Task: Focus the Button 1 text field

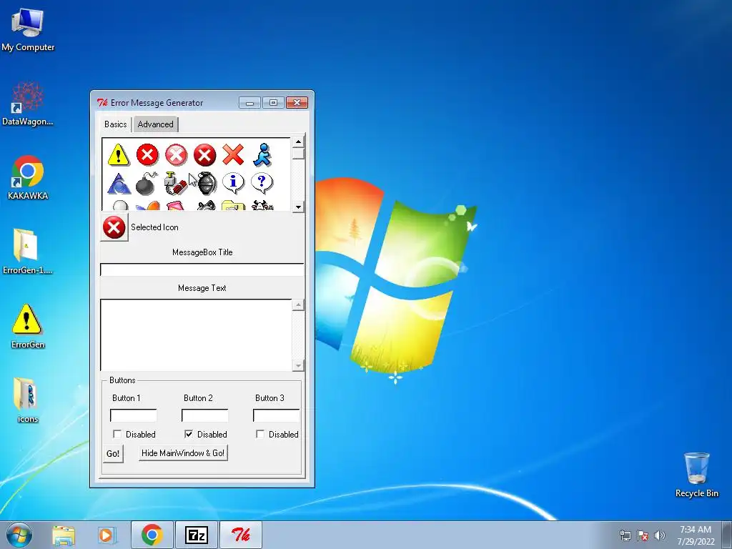Action: click(x=134, y=415)
